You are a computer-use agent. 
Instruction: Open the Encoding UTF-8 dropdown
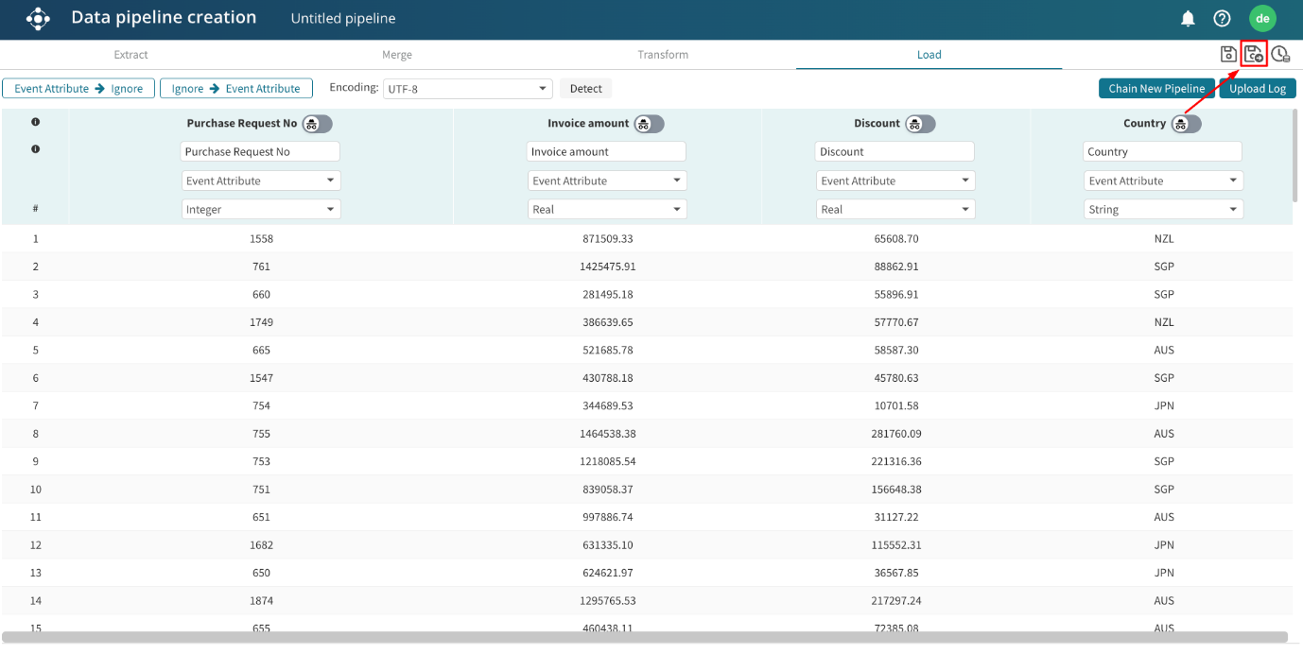pos(467,89)
